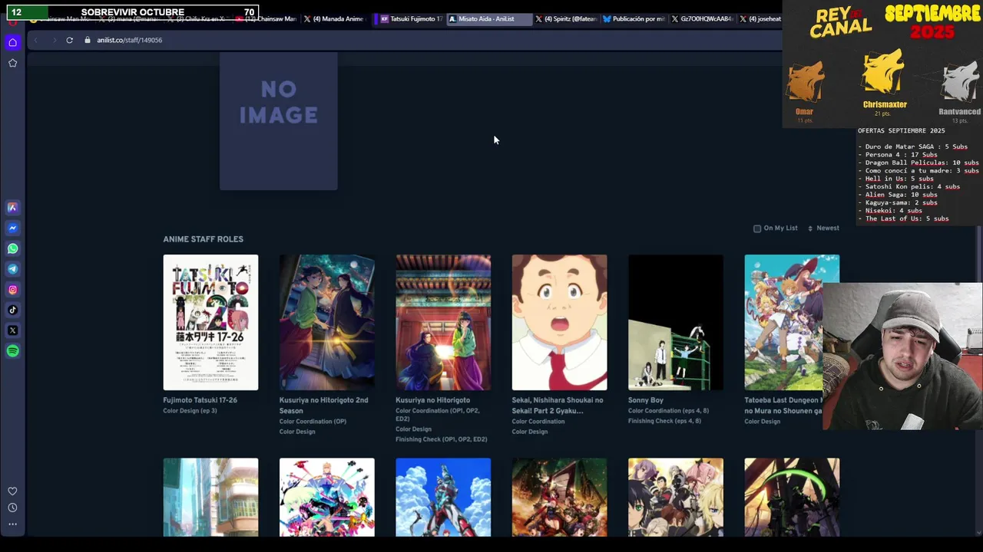Open Instagram in the sidebar
The image size is (983, 552).
12,290
